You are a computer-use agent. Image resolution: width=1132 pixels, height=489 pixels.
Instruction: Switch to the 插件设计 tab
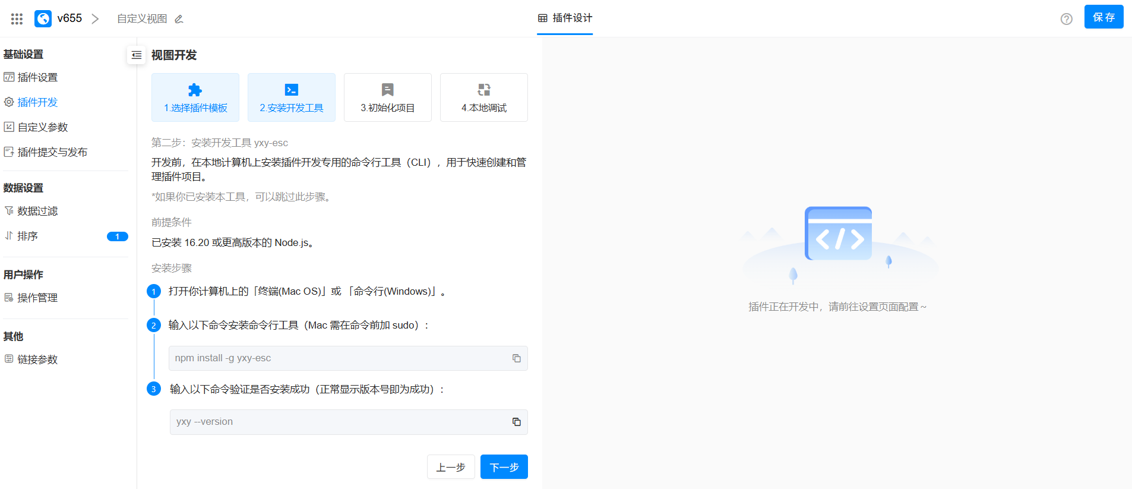click(565, 18)
